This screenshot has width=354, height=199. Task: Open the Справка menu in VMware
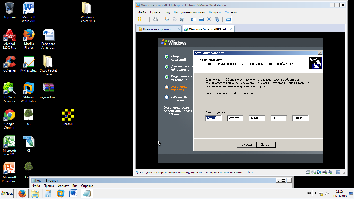231,12
